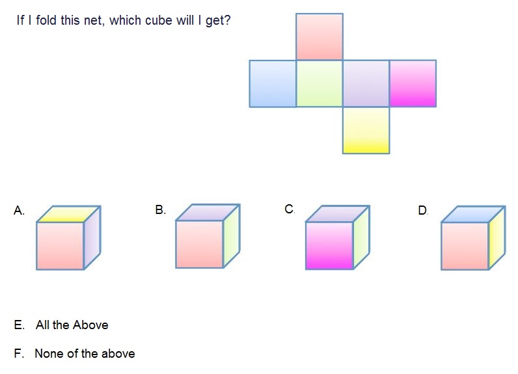Viewport: 518px width, 374px height.
Task: Choose cube D's pink front face
Action: 465,245
